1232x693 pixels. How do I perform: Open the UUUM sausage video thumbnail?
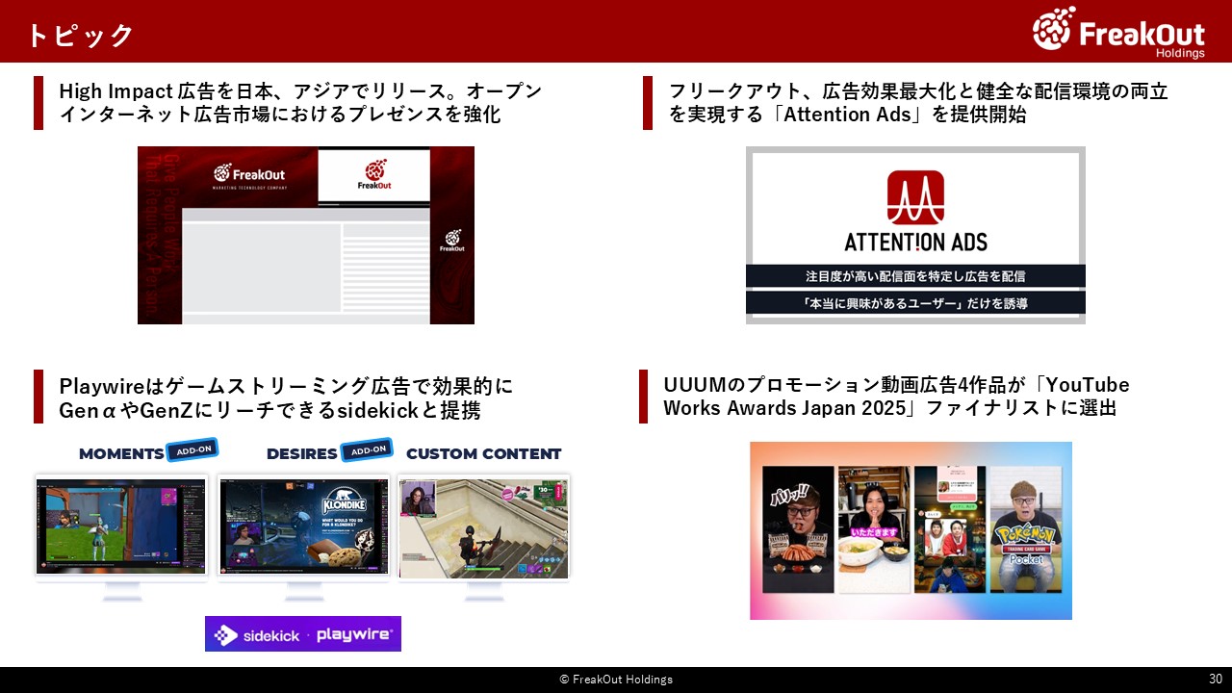(798, 530)
